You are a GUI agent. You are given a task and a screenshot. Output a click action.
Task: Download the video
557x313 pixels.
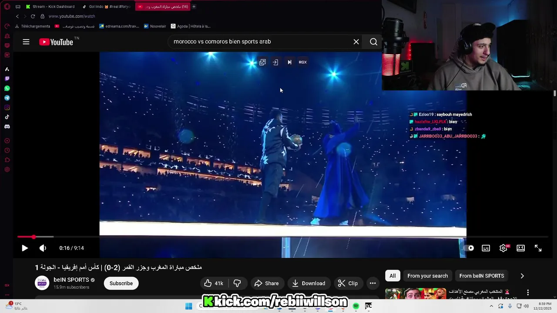(309, 283)
